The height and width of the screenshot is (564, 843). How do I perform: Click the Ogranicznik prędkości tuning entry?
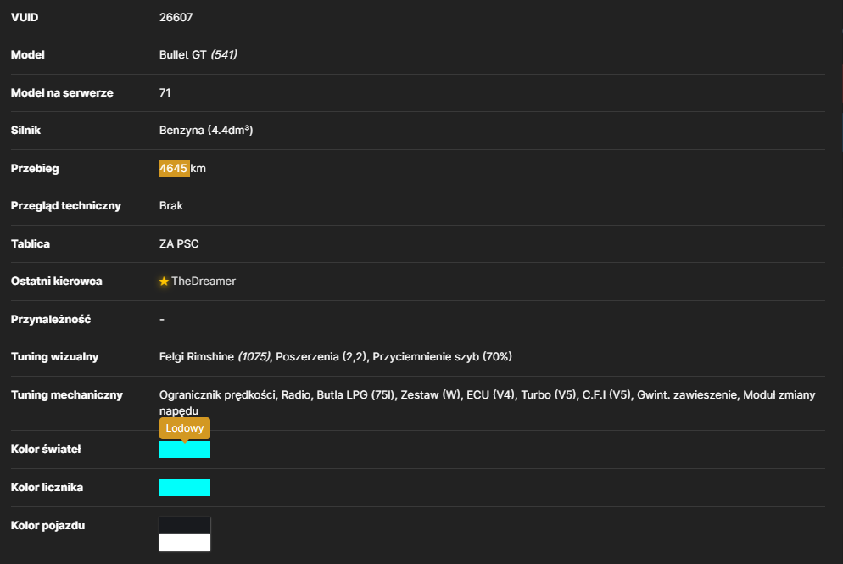(x=217, y=395)
